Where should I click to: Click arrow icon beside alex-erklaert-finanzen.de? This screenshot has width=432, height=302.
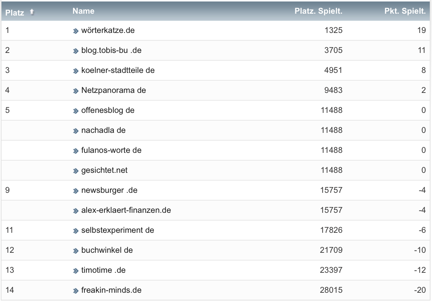pos(76,211)
